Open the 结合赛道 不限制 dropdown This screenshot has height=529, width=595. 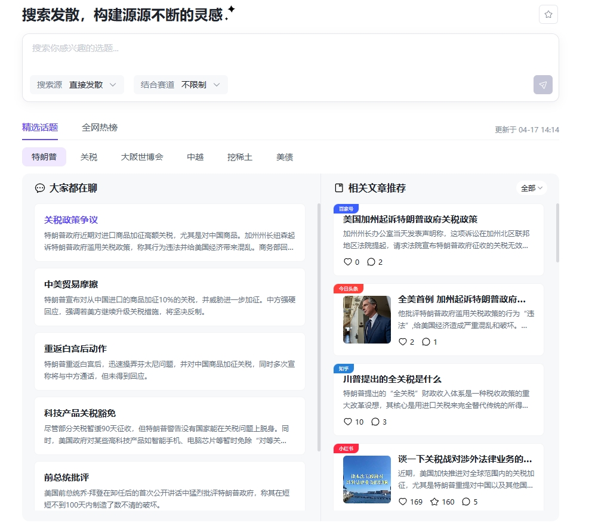pos(181,85)
